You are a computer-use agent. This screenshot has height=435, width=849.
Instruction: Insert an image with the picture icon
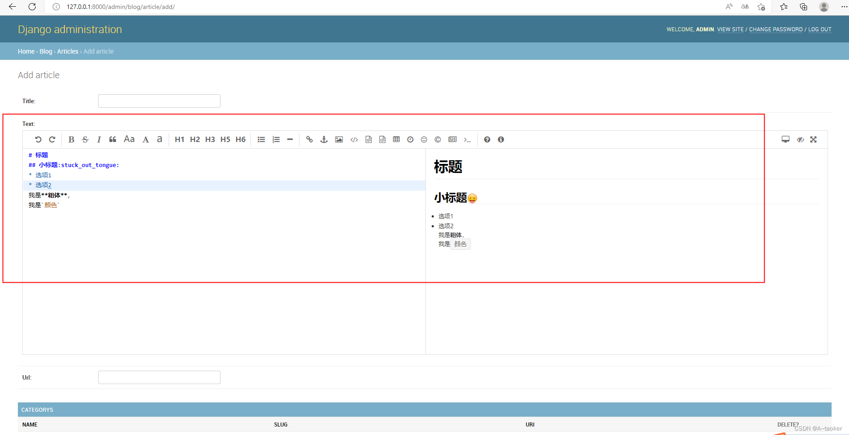[x=339, y=139]
